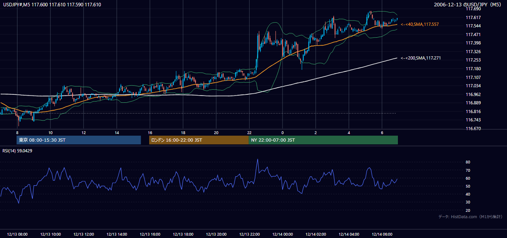Click price axis value 117.034
The width and height of the screenshot is (507, 238).
(473, 86)
